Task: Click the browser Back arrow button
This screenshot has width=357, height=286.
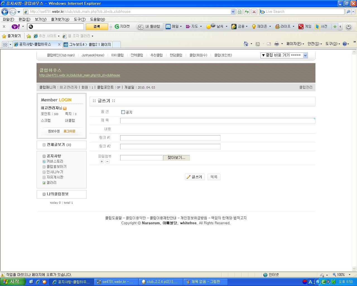Action: point(5,12)
